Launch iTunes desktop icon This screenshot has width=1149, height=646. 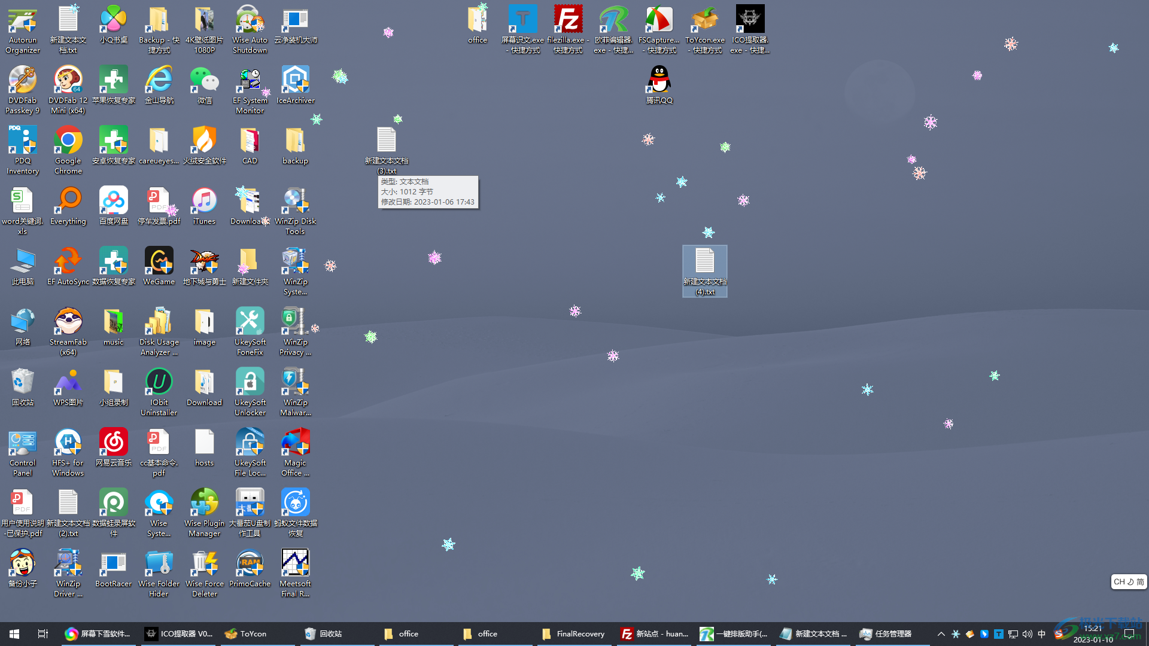point(204,206)
